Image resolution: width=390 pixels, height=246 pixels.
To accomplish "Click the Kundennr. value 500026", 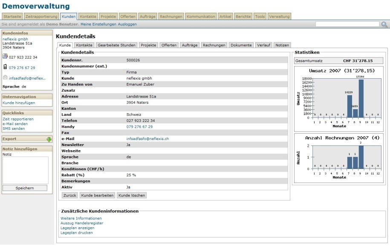I will click(x=133, y=60).
